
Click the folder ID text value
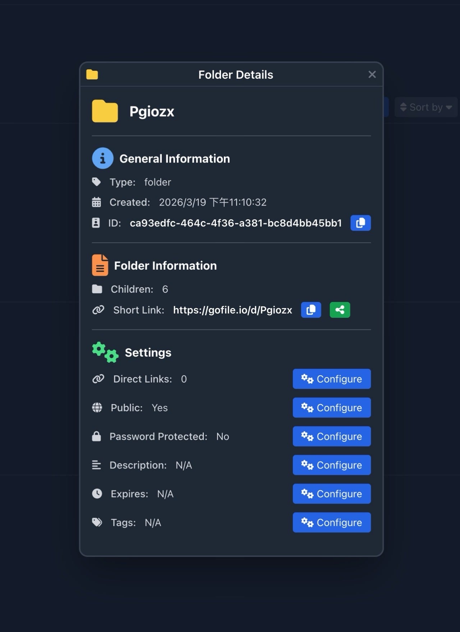coord(235,223)
